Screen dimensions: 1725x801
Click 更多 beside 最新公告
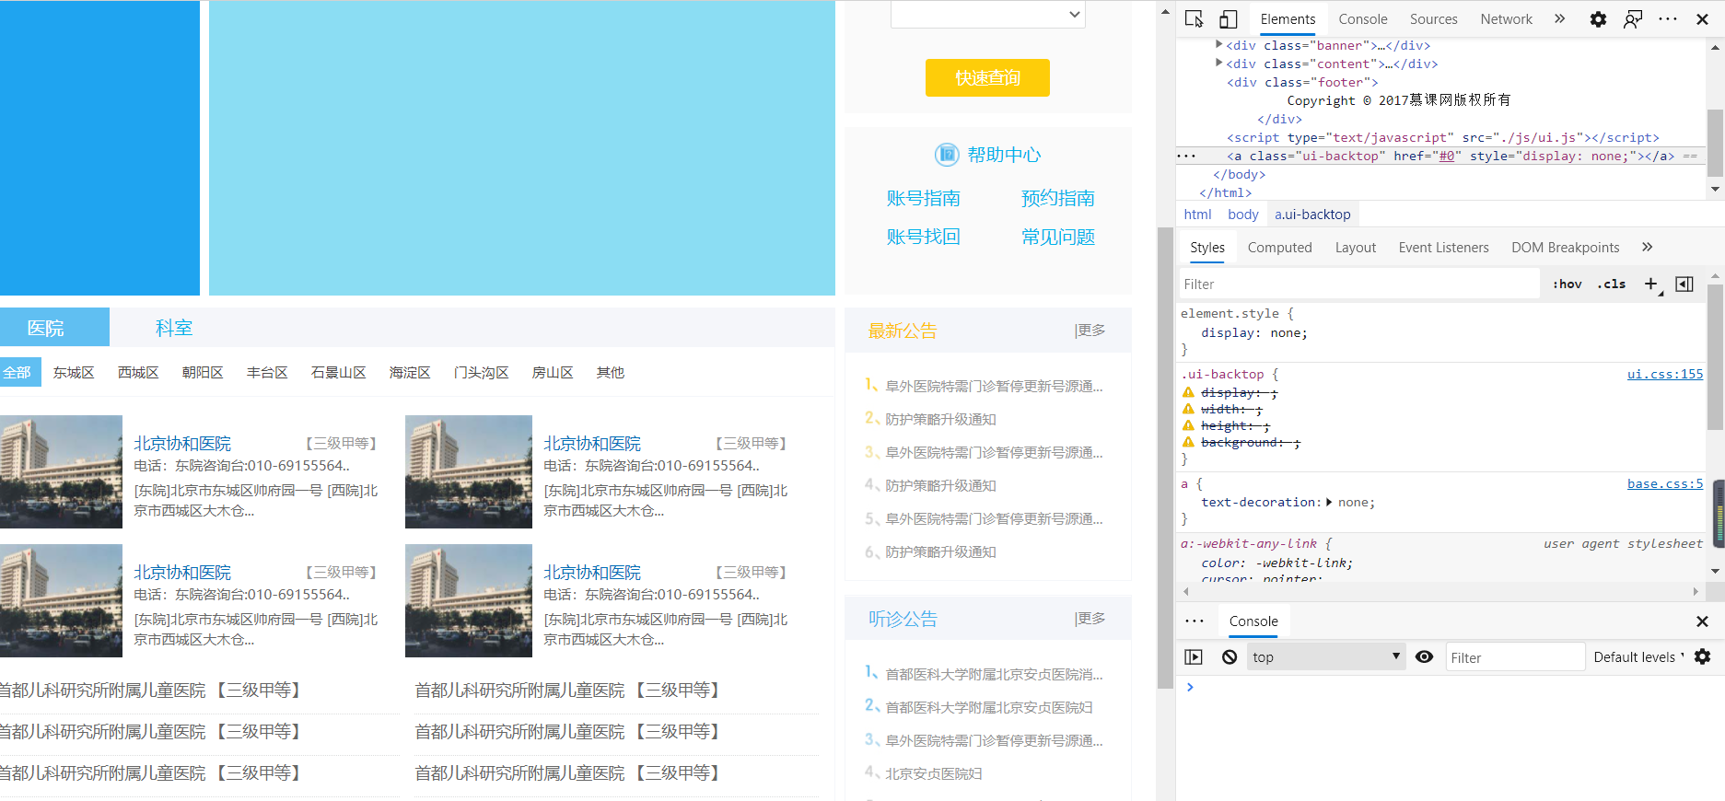tap(1090, 330)
